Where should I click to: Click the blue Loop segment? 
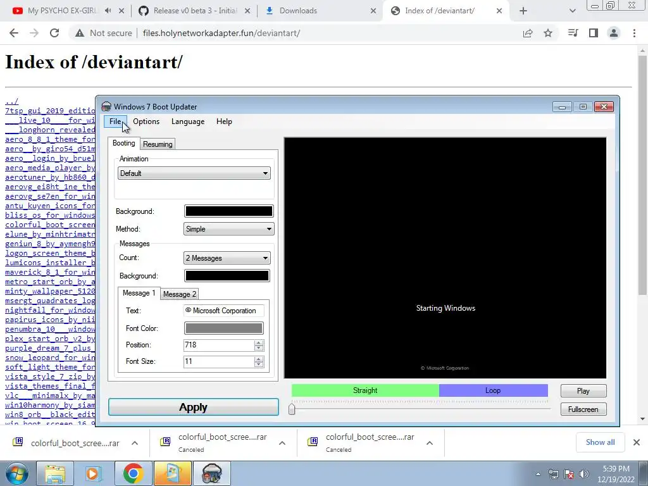(493, 390)
